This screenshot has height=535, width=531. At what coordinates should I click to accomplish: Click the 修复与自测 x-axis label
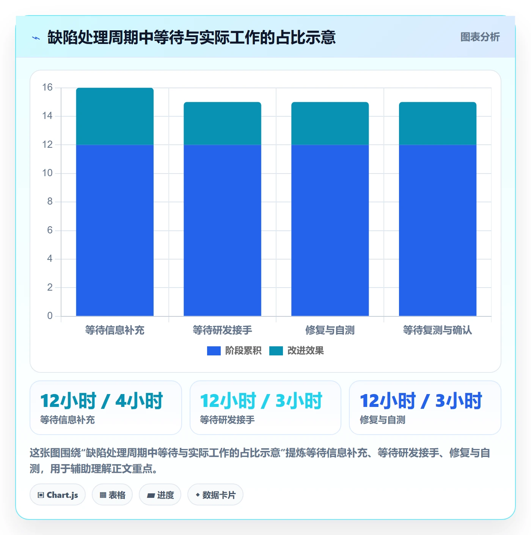[x=330, y=330]
